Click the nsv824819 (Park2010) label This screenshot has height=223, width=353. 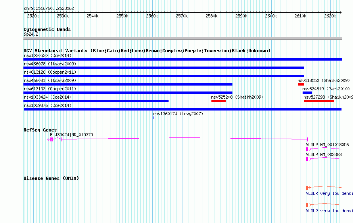point(326,89)
